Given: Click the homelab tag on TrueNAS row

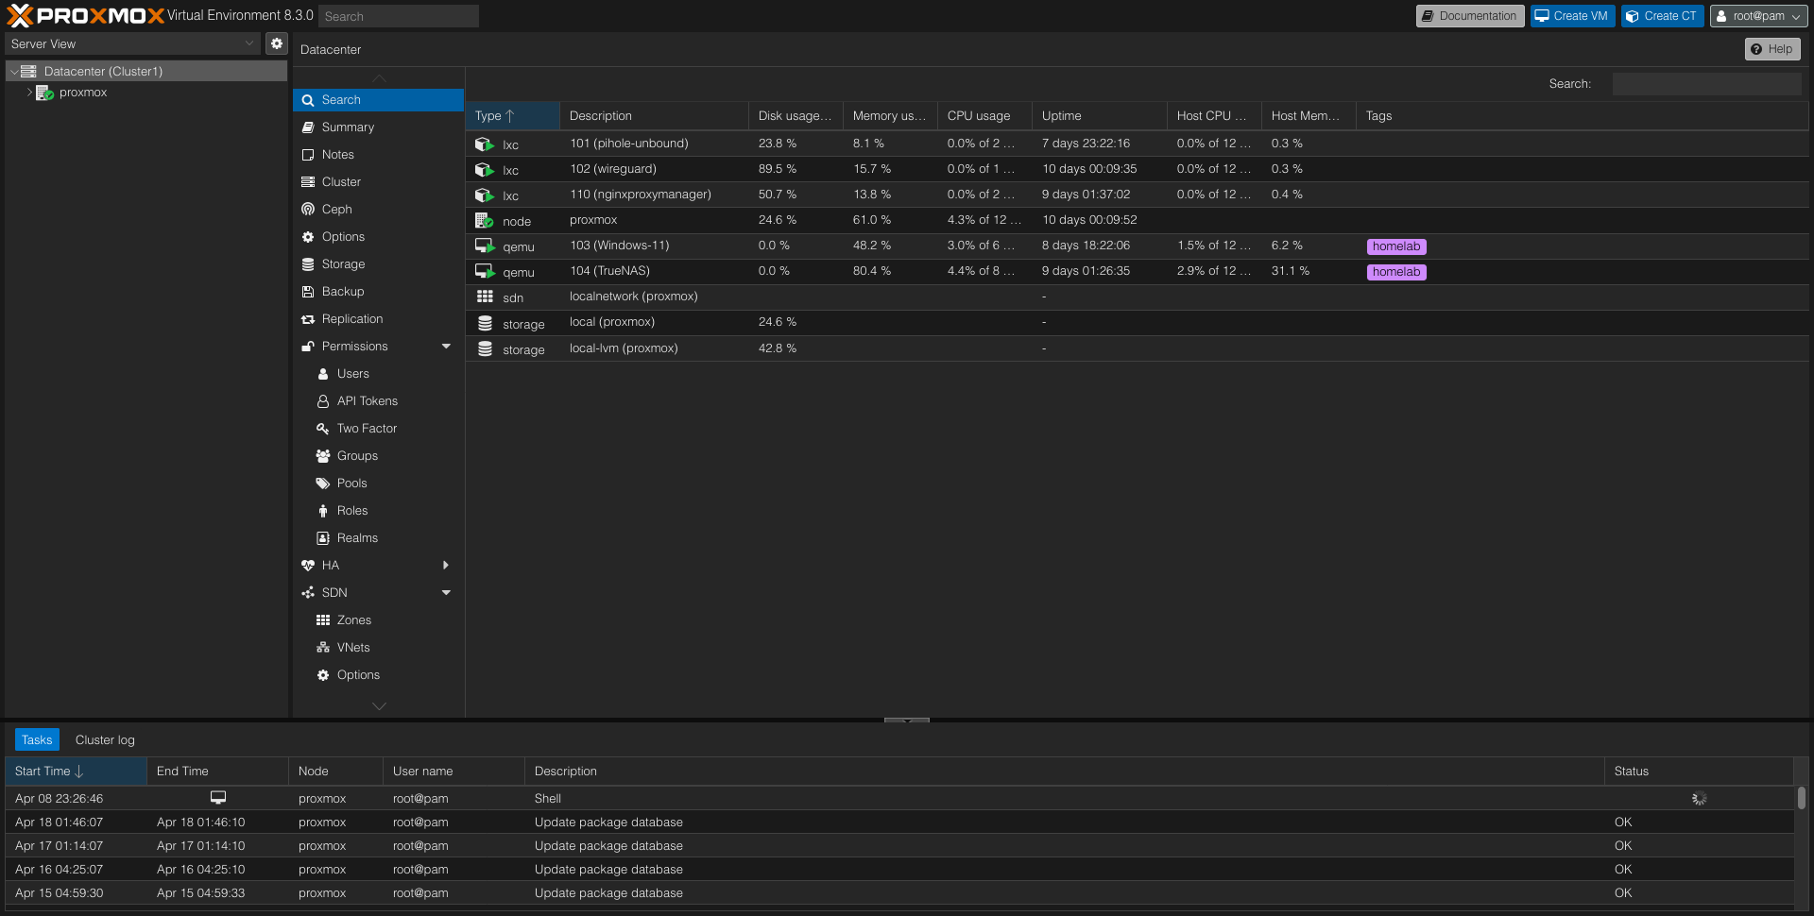Looking at the screenshot, I should [1395, 272].
